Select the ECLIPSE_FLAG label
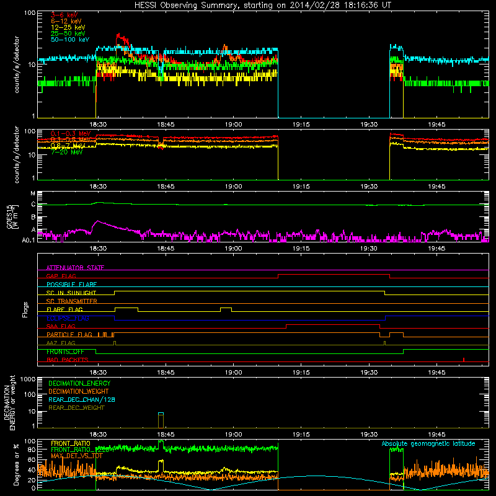Image resolution: width=496 pixels, height=496 pixels. click(68, 318)
